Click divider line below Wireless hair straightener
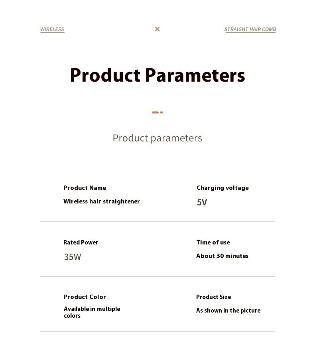315x342 pixels. click(x=157, y=222)
